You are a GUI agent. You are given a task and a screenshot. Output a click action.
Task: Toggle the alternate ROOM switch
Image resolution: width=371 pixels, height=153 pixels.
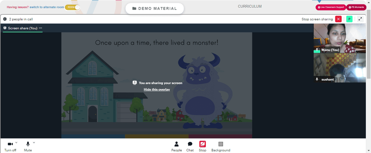[72, 7]
